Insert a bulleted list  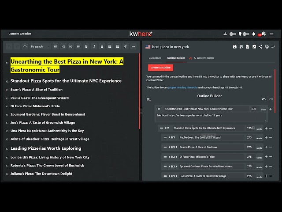(118, 46)
